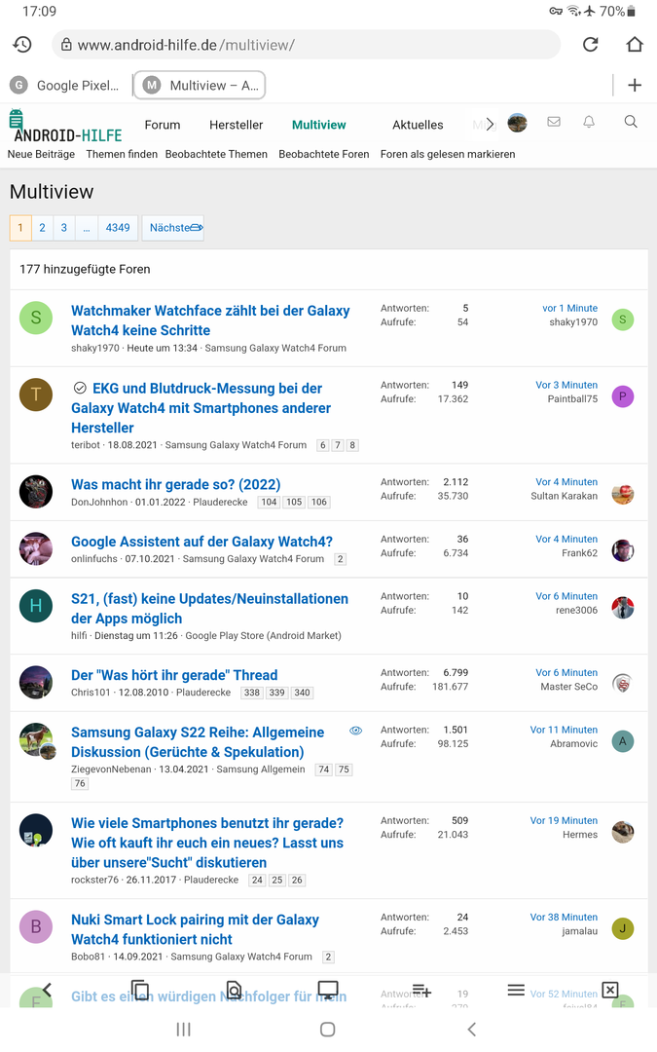Jump to page 106 of Was macht ihr thread
The height and width of the screenshot is (1052, 657).
click(x=319, y=502)
